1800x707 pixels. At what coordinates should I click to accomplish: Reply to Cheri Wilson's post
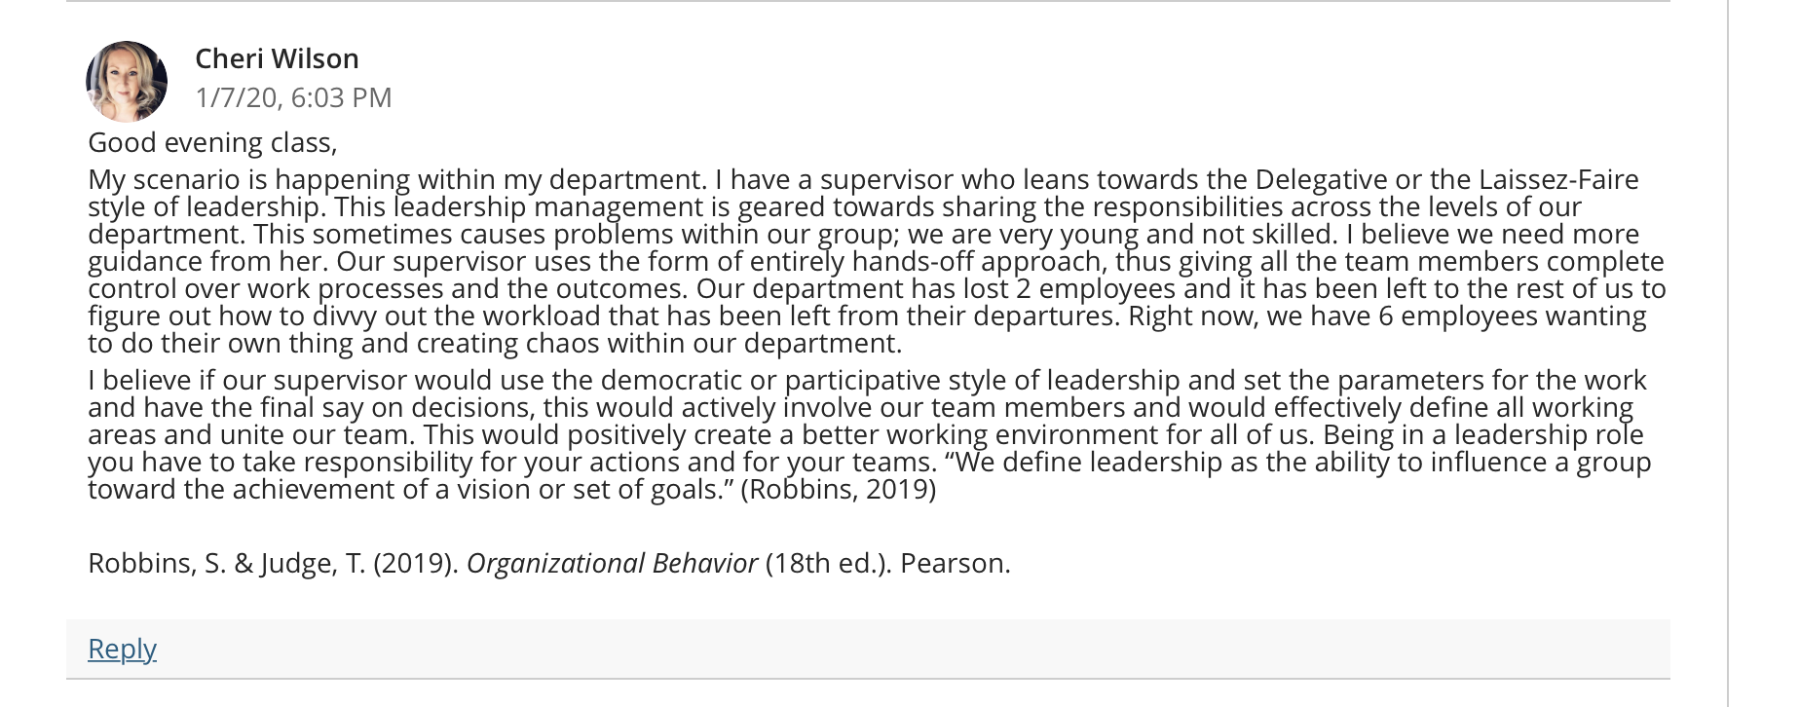[x=122, y=649]
